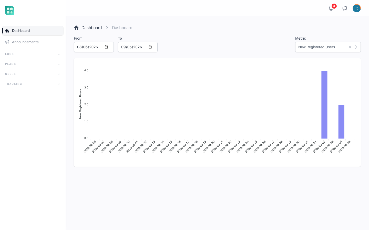Click the New Registered Users axis title

pyautogui.click(x=80, y=104)
